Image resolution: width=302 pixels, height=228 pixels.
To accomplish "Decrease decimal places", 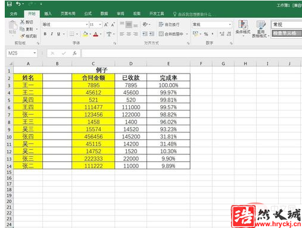I will coord(229,34).
